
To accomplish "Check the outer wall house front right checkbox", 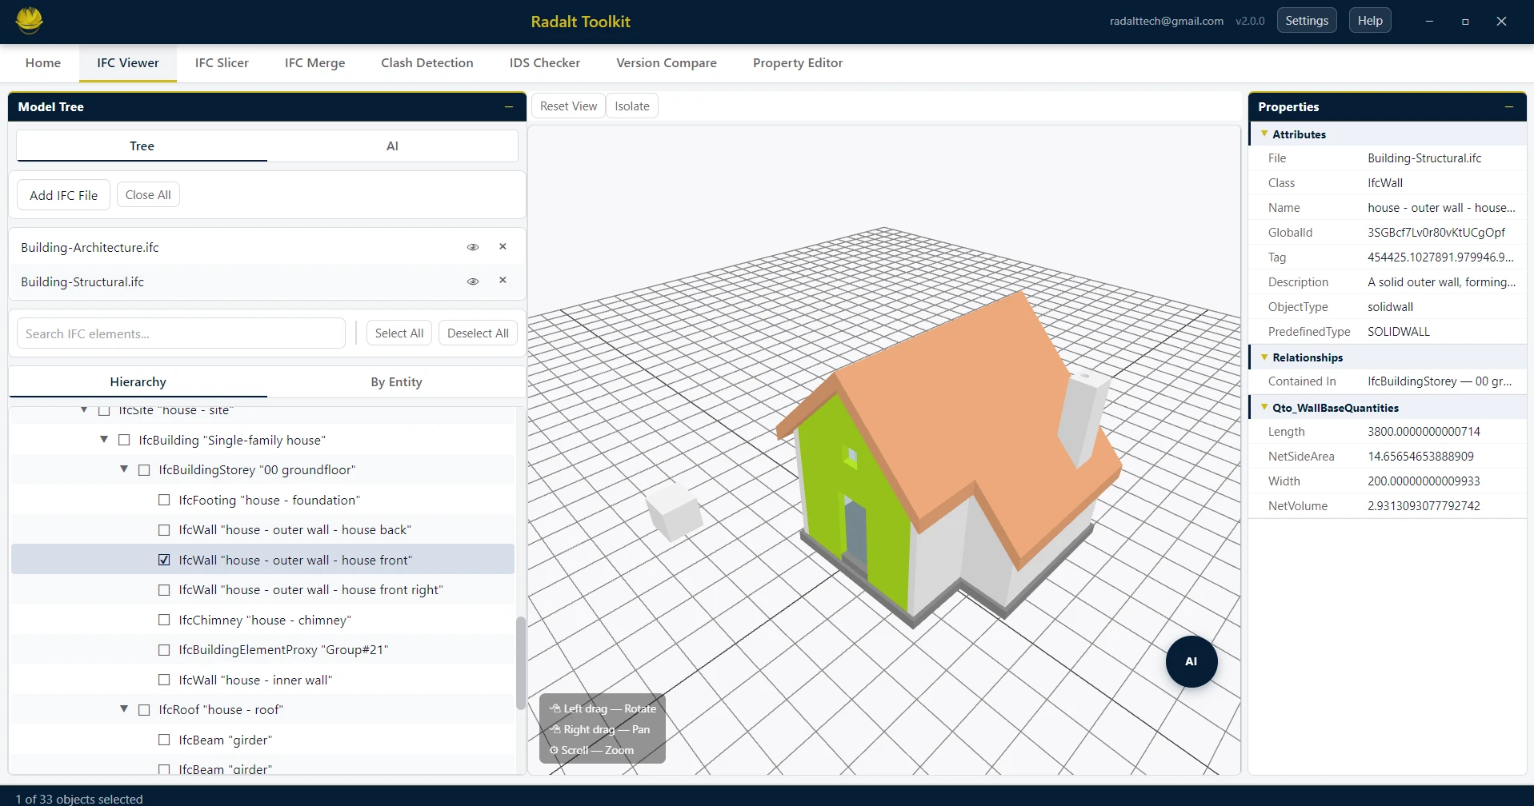I will click(164, 590).
